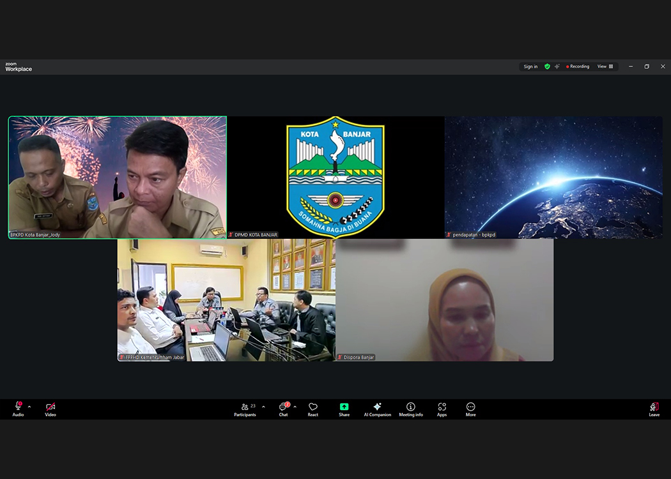
Task: Open the Apps menu
Action: pyautogui.click(x=442, y=409)
